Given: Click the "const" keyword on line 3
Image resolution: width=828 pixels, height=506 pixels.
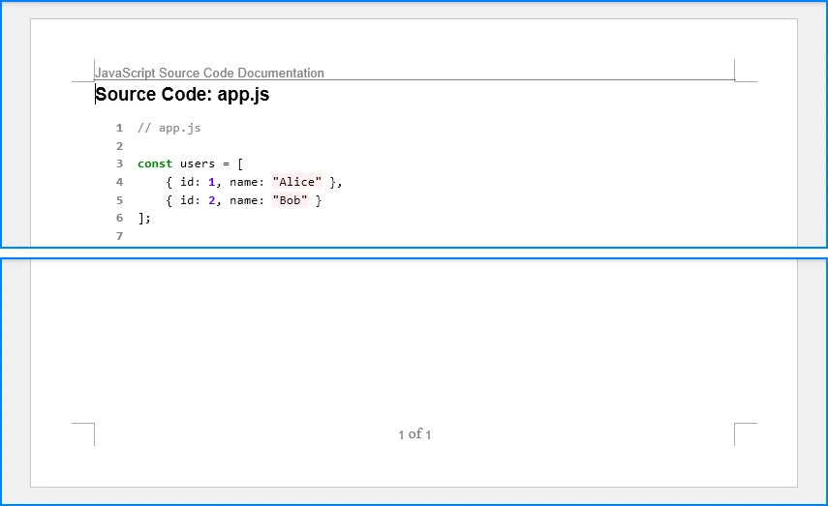Looking at the screenshot, I should point(155,164).
